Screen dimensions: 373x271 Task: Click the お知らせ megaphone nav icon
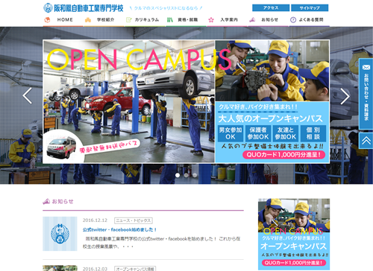click(252, 20)
